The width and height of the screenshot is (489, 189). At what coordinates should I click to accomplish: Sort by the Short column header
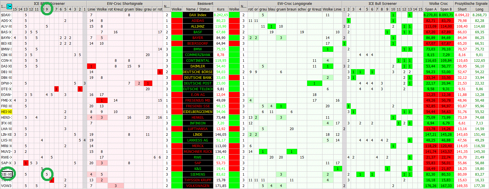(462, 9)
